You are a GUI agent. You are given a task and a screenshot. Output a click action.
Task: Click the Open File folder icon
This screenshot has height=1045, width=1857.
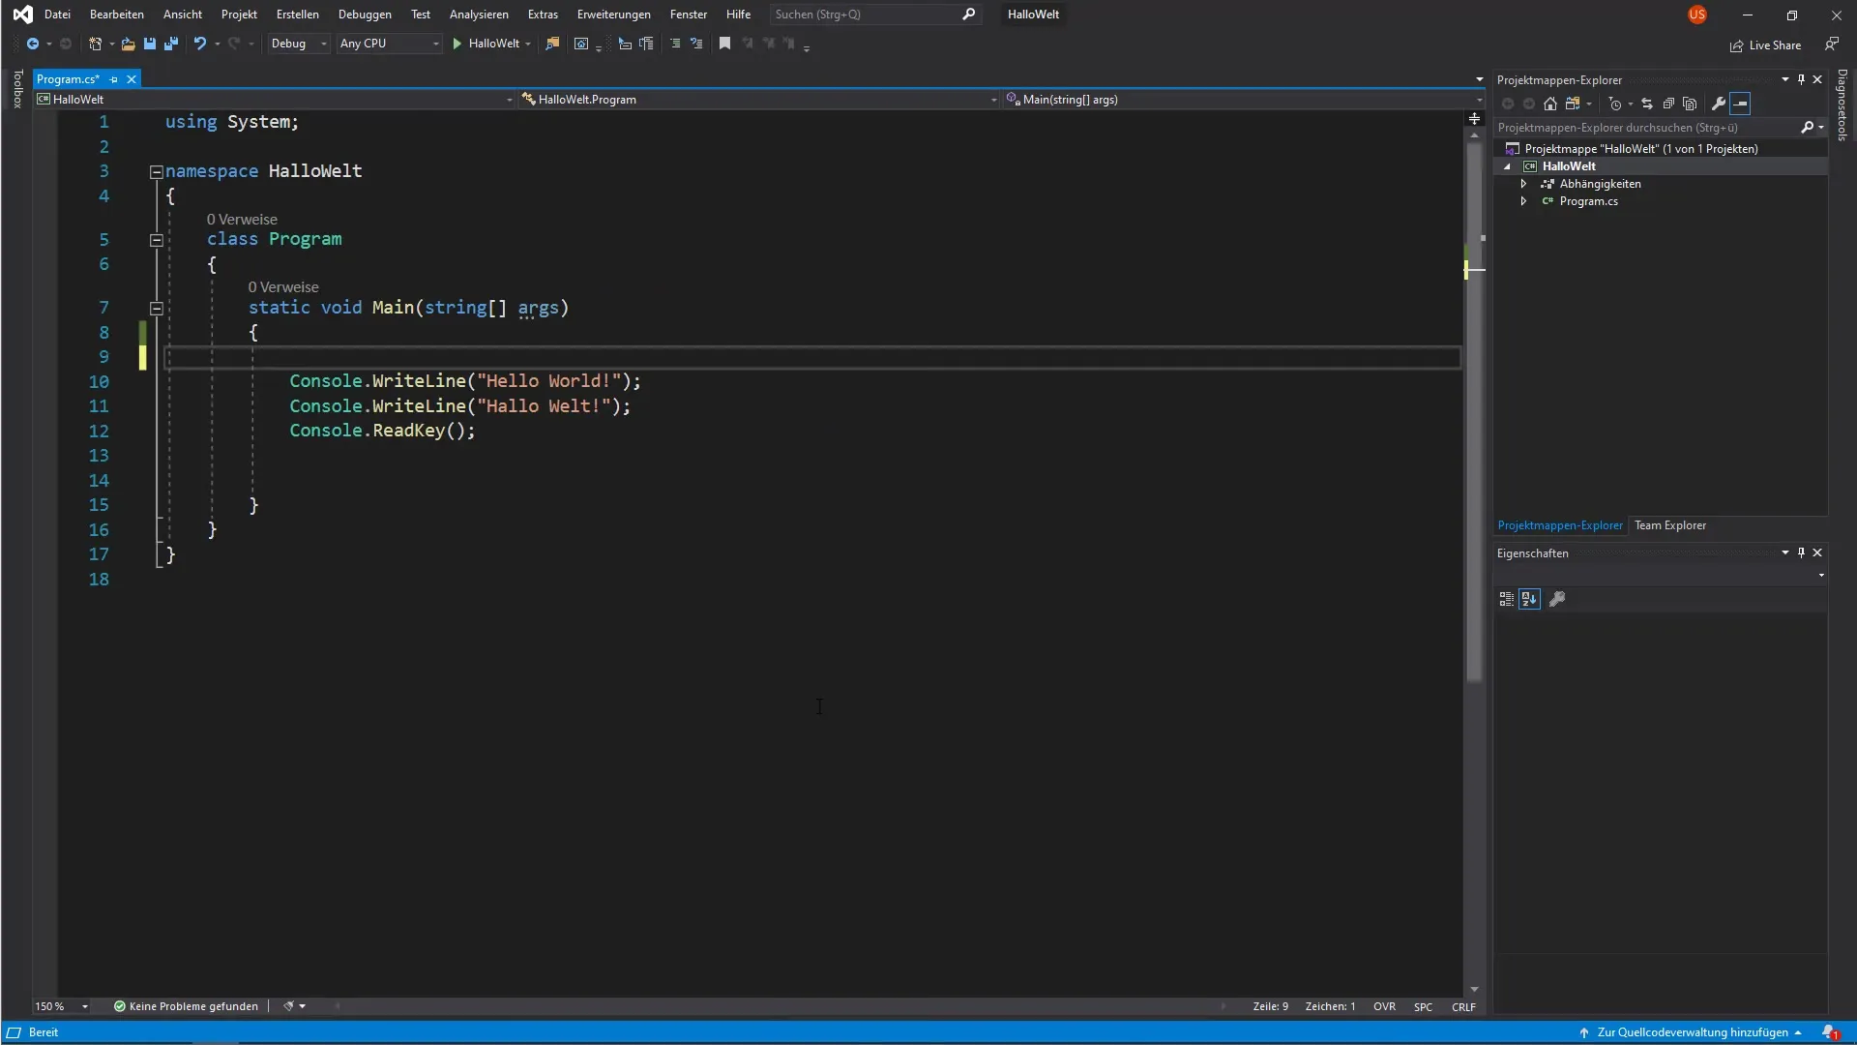click(x=128, y=44)
